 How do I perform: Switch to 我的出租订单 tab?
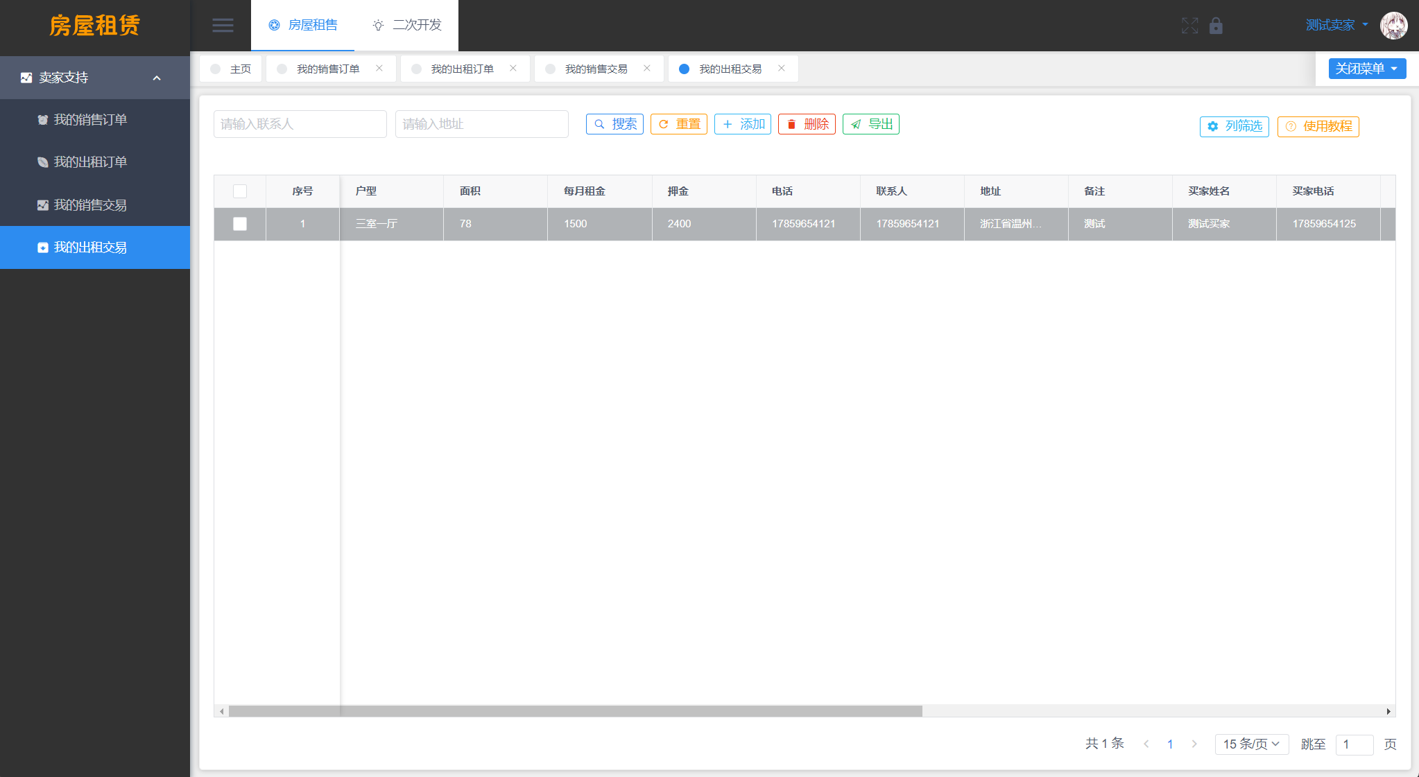point(461,68)
